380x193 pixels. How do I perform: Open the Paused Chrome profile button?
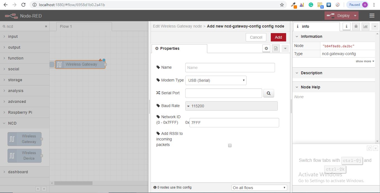pos(358,5)
